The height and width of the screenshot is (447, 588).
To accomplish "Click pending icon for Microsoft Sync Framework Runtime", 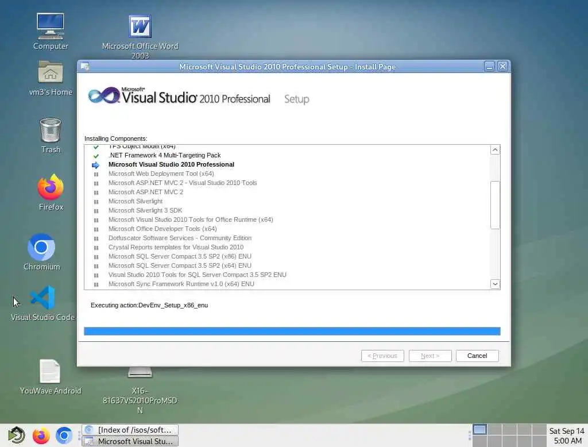I will coord(96,284).
